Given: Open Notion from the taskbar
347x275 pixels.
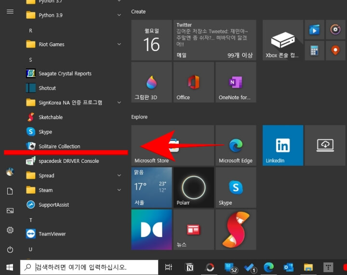Looking at the screenshot, I should [x=189, y=267].
